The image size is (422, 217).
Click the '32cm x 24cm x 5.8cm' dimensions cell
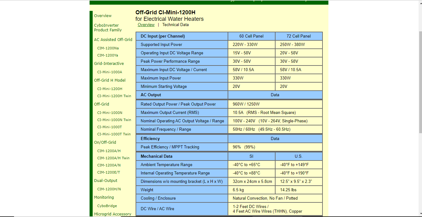tap(252, 182)
